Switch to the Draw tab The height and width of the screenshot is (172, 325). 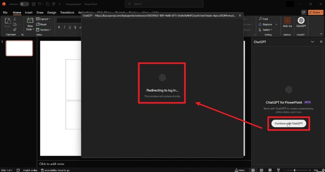(40, 13)
